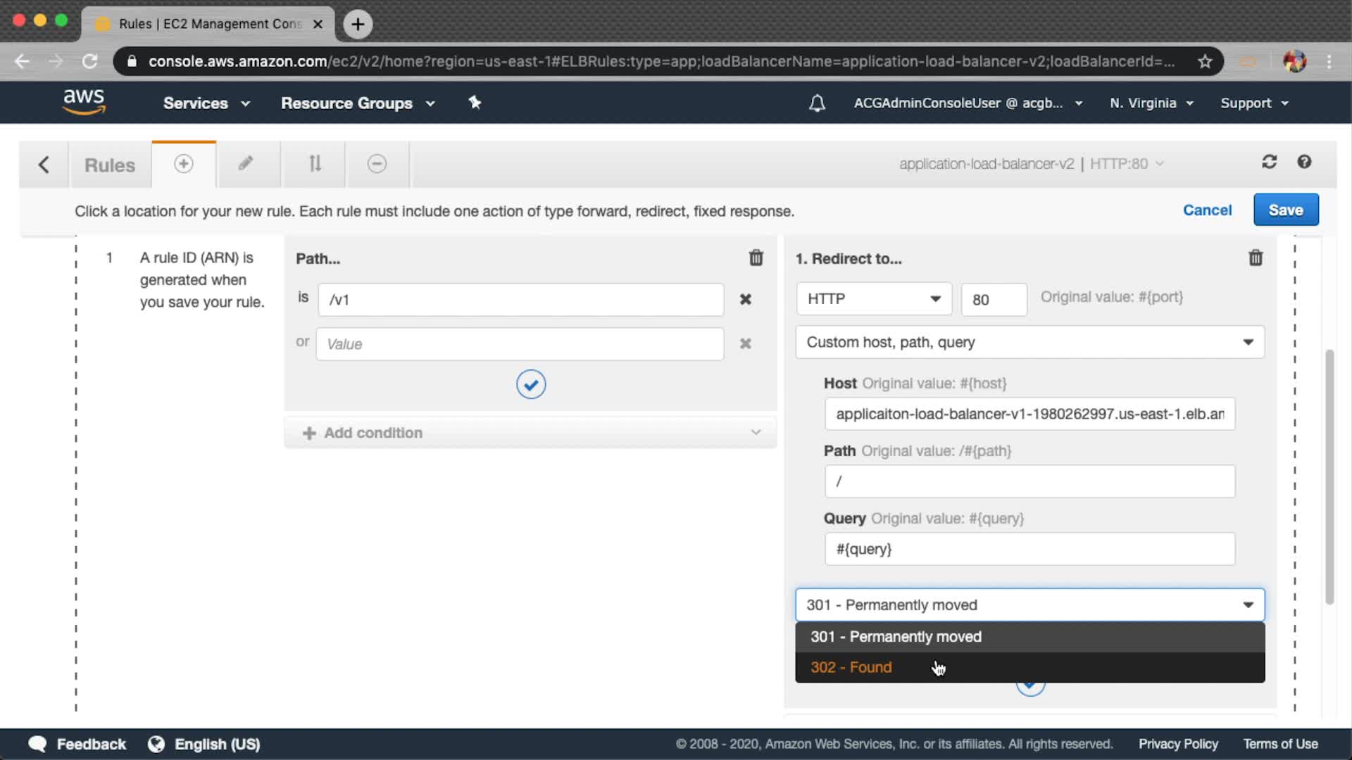Click the reorder rules arrows icon
Screen dimensions: 1352x760
coord(315,164)
